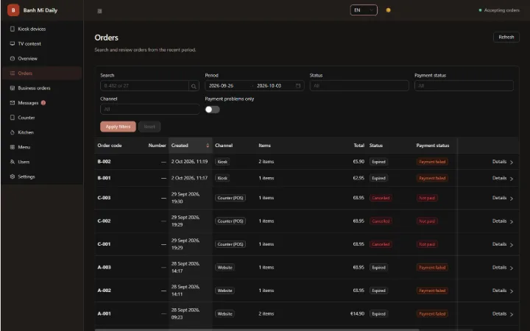Click the €14.90 total for order A-001

357,314
